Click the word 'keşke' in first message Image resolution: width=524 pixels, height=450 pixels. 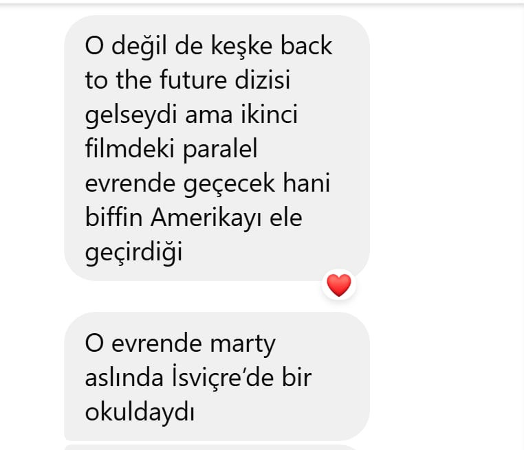click(x=241, y=45)
